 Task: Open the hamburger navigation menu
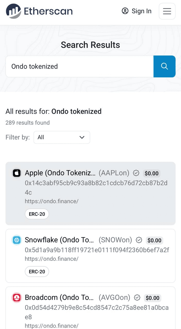pos(167,11)
